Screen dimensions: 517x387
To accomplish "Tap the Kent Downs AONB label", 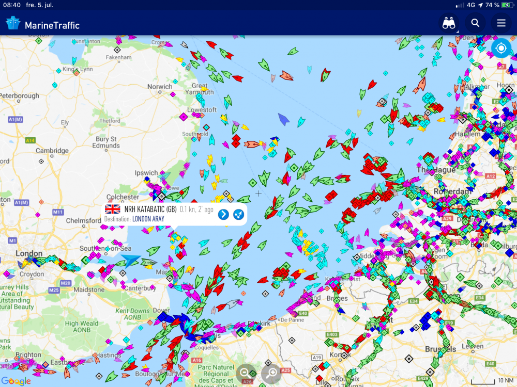I will (x=132, y=314).
